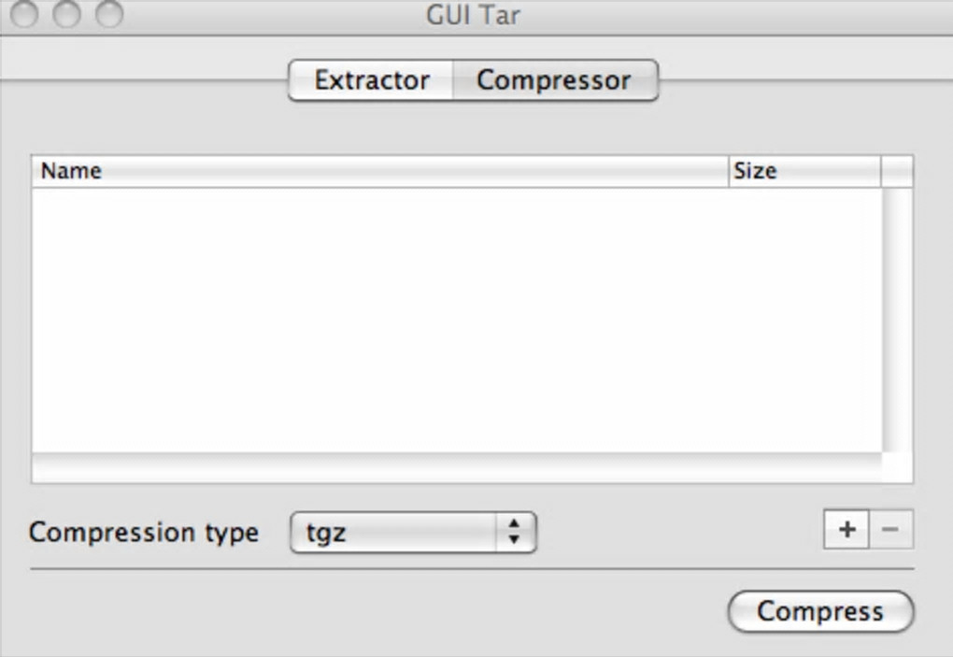Minimize the GUI Tar window
This screenshot has height=657, width=953.
(x=66, y=14)
